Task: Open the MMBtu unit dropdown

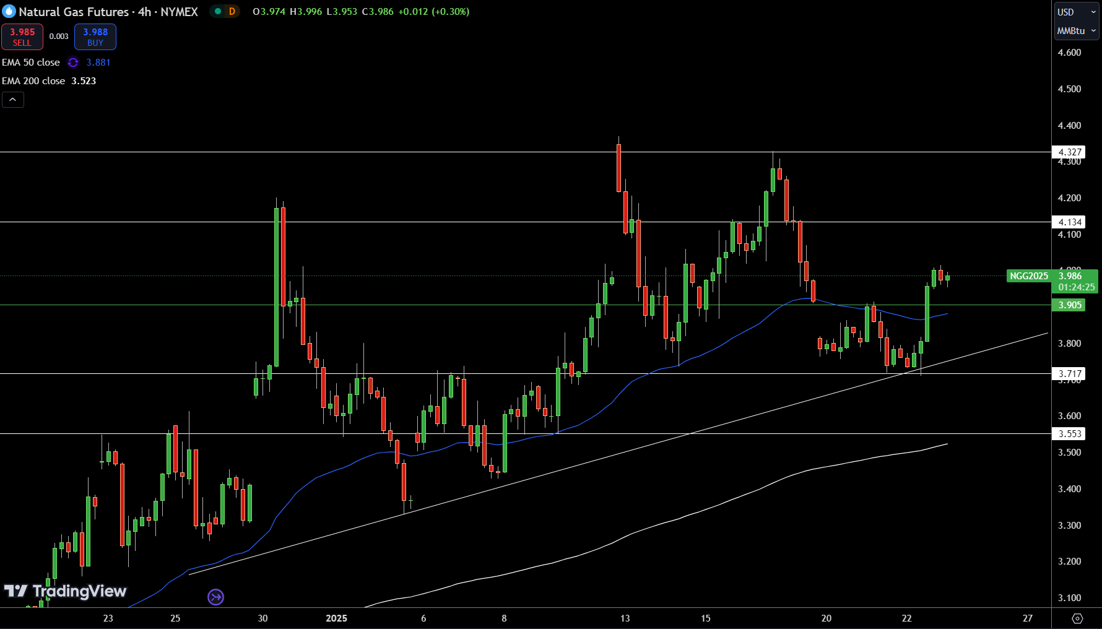Action: click(x=1077, y=30)
